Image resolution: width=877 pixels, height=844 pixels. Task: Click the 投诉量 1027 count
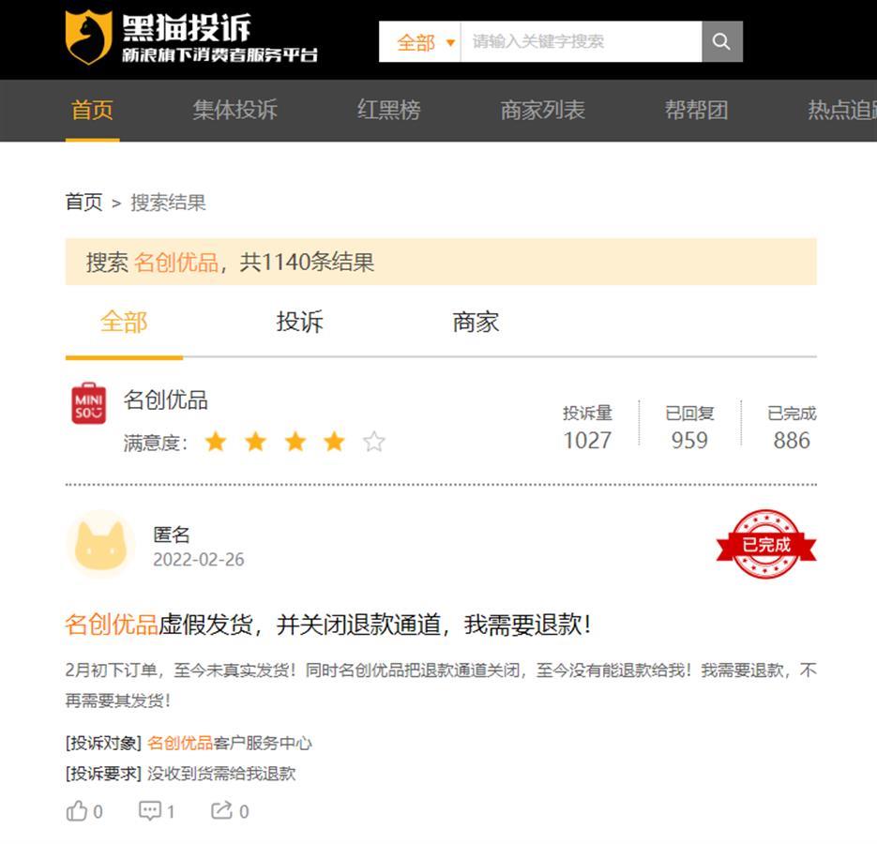(587, 428)
